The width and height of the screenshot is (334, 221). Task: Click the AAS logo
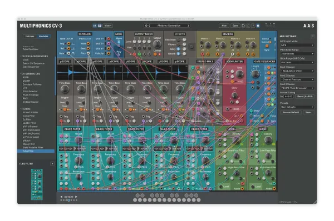tap(308, 26)
